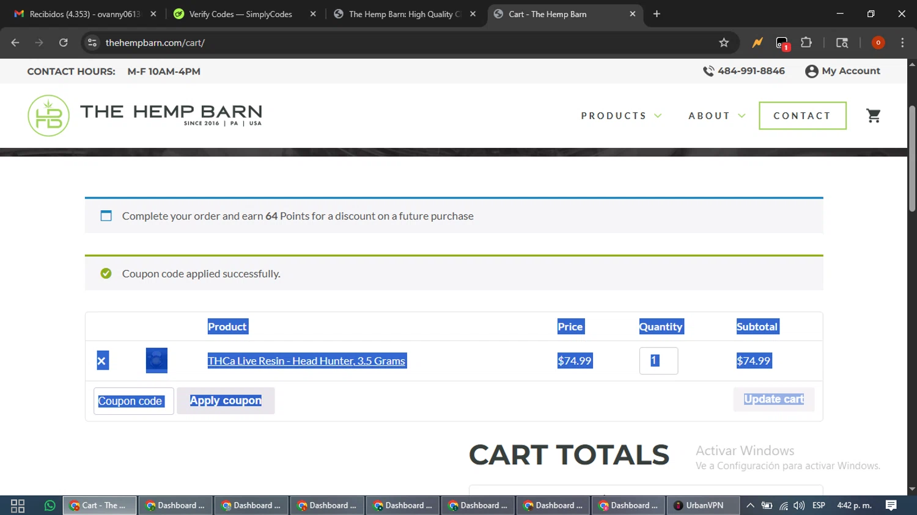Screen dimensions: 917x515
Task: Open the network Wi-Fi tray icon
Action: tap(783, 506)
